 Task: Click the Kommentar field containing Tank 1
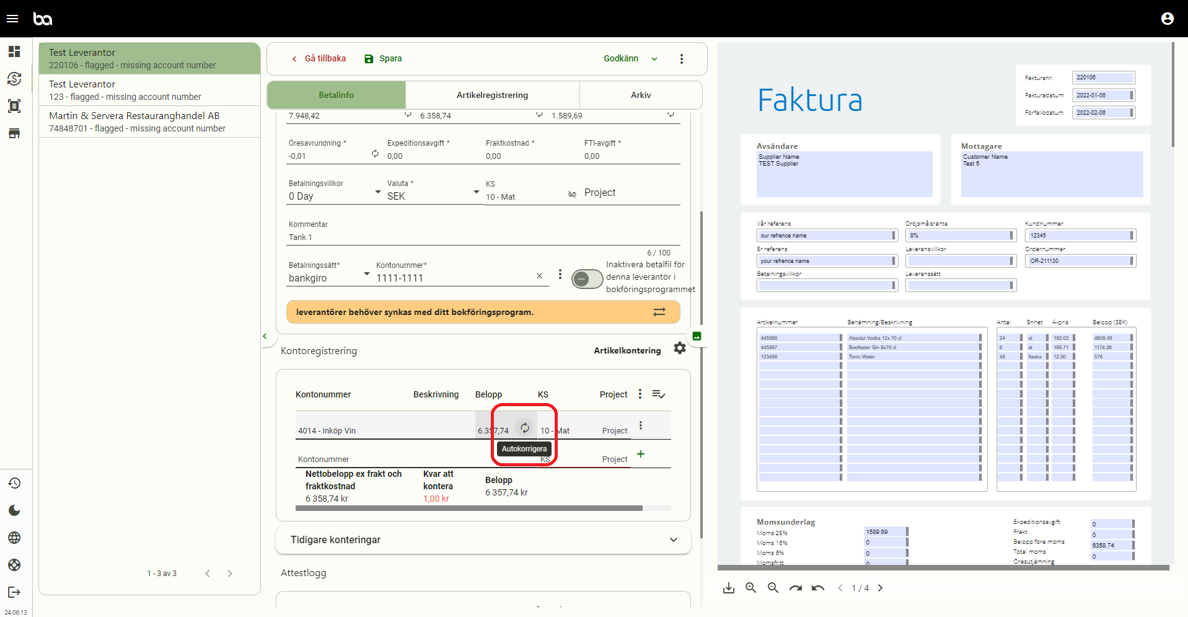point(483,237)
